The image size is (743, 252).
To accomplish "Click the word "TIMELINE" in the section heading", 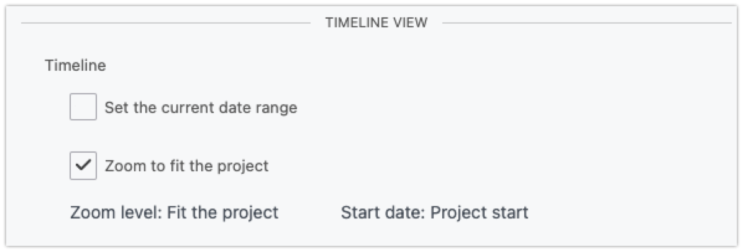I will pos(358,23).
